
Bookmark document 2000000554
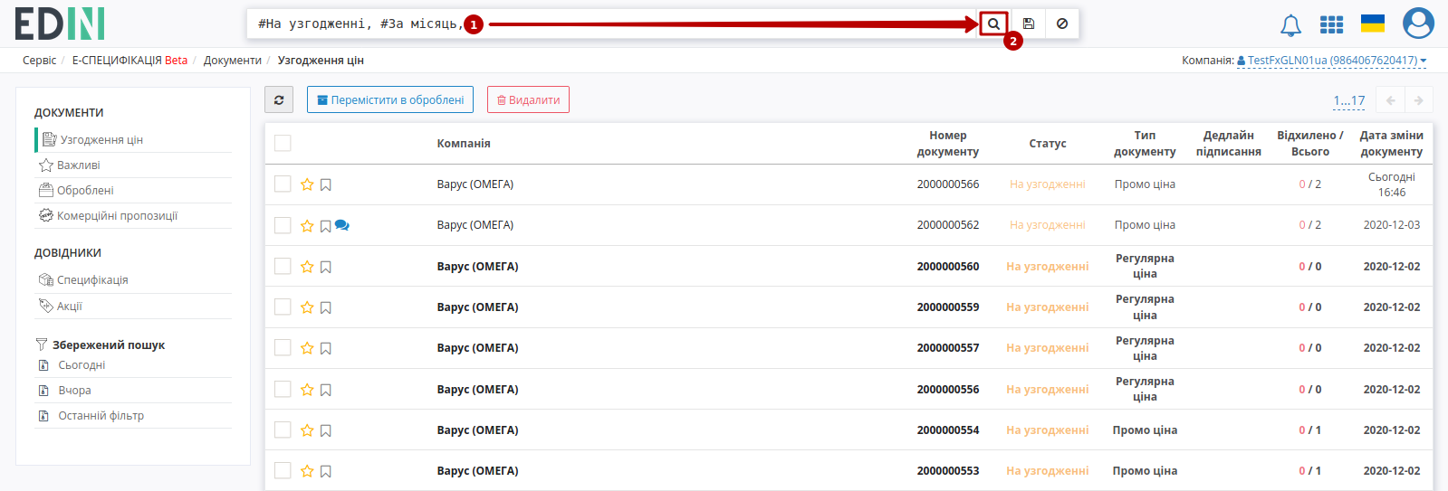coord(326,430)
